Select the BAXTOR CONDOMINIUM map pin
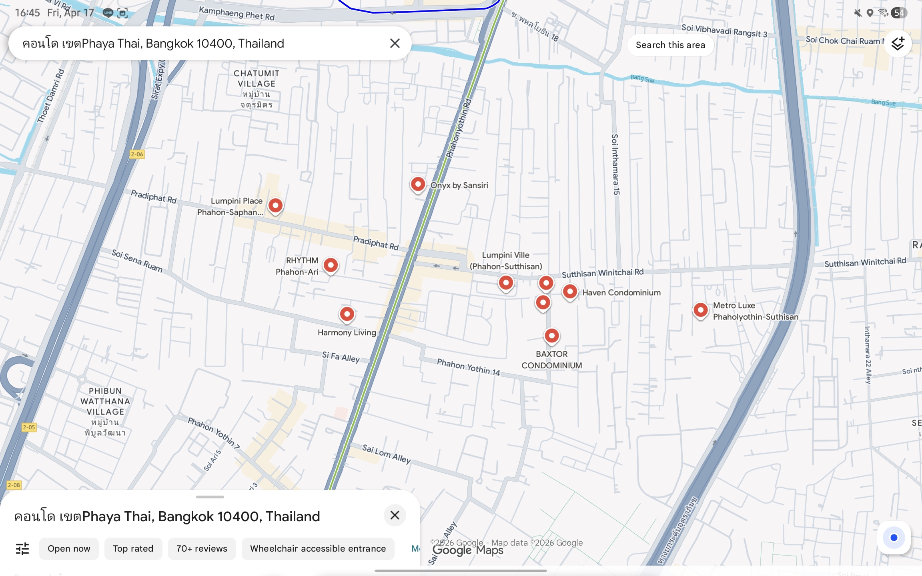 [551, 337]
